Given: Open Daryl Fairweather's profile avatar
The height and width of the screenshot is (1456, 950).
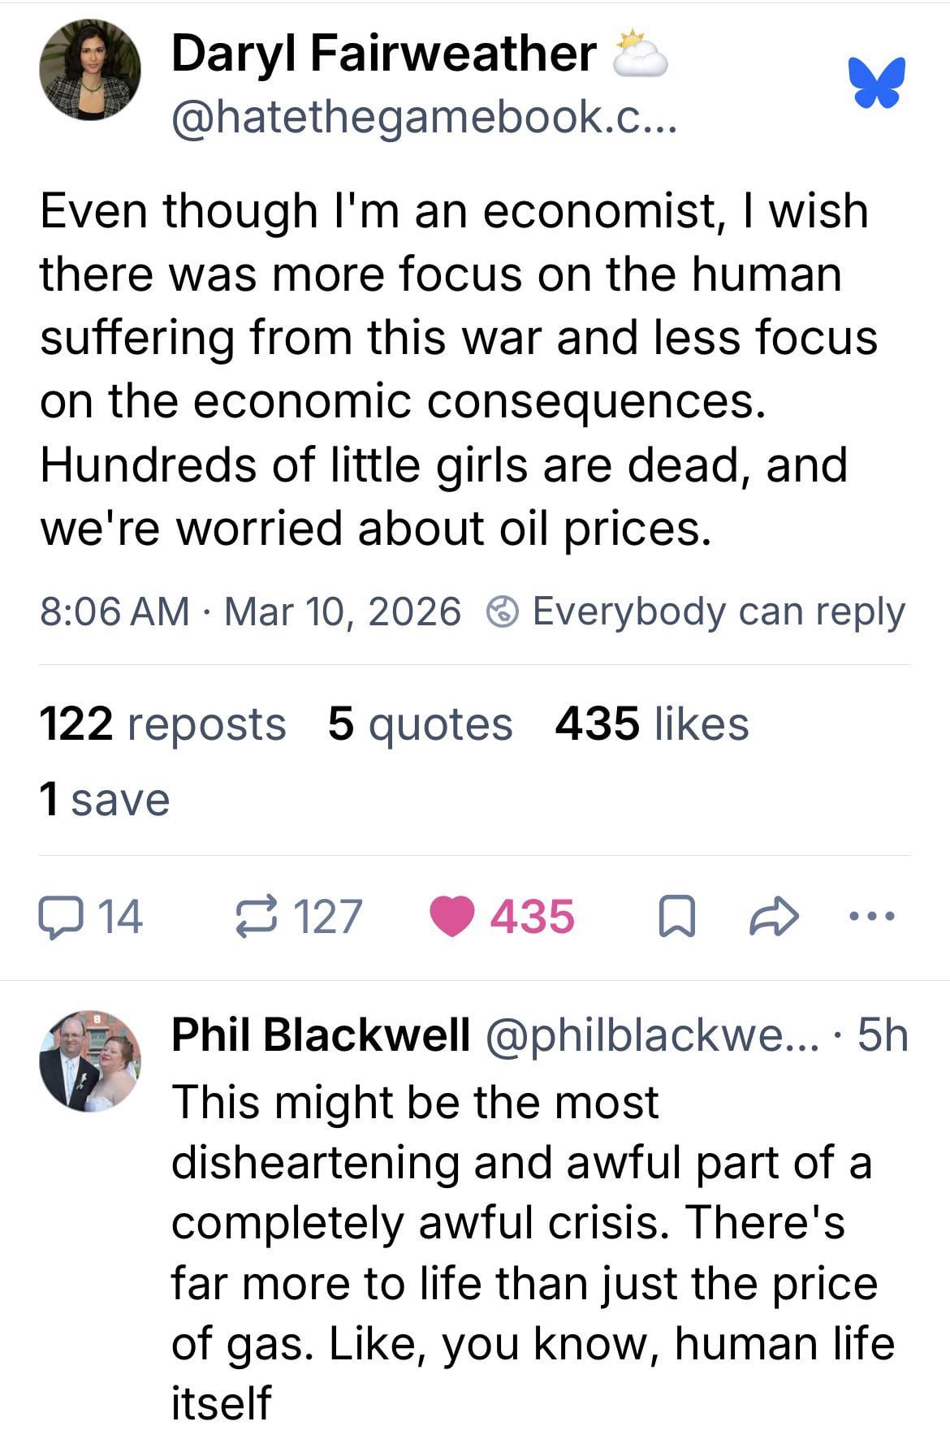Looking at the screenshot, I should (x=89, y=71).
